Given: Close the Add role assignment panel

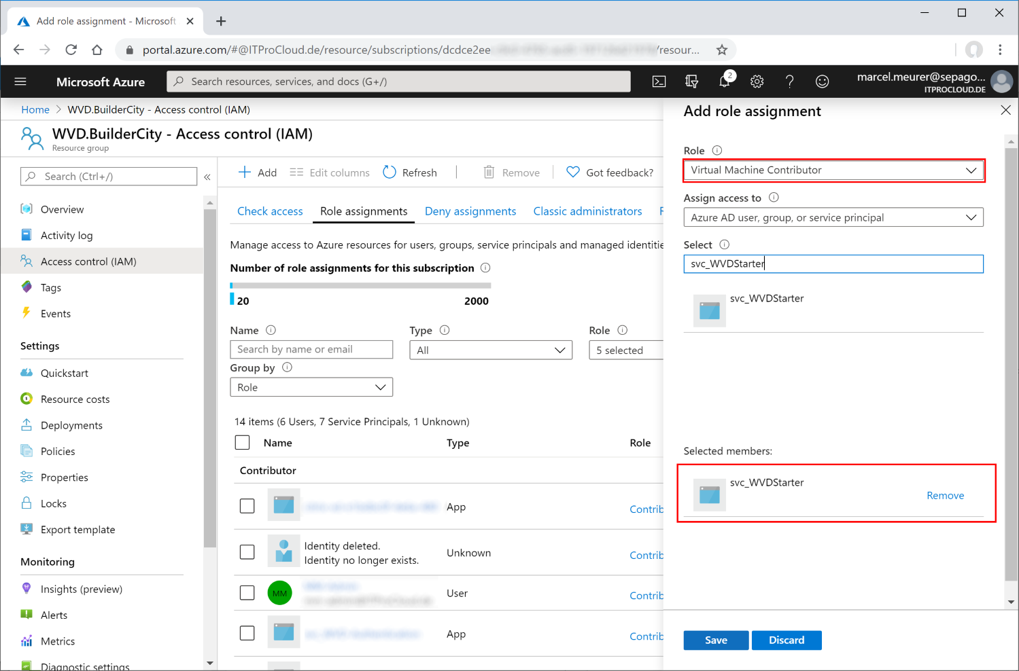Looking at the screenshot, I should tap(1005, 110).
